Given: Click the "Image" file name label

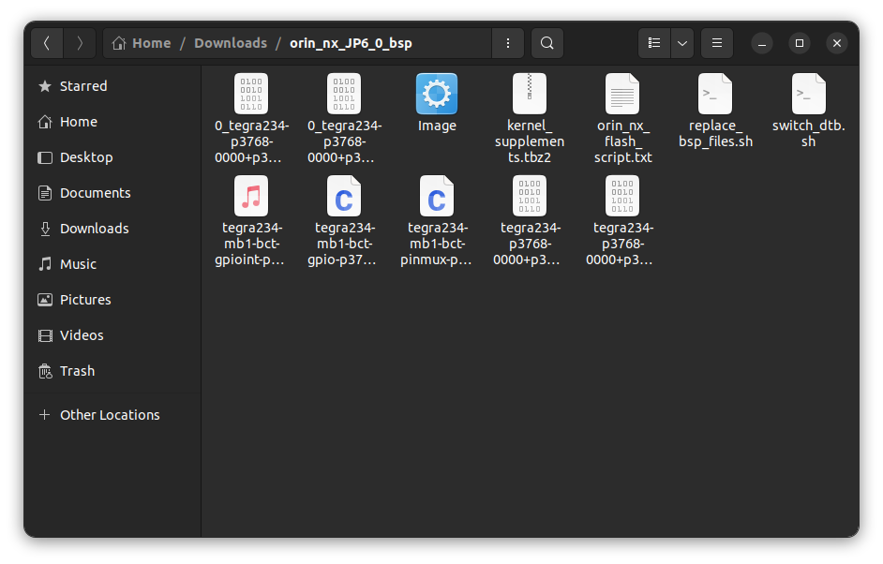Looking at the screenshot, I should coord(437,126).
